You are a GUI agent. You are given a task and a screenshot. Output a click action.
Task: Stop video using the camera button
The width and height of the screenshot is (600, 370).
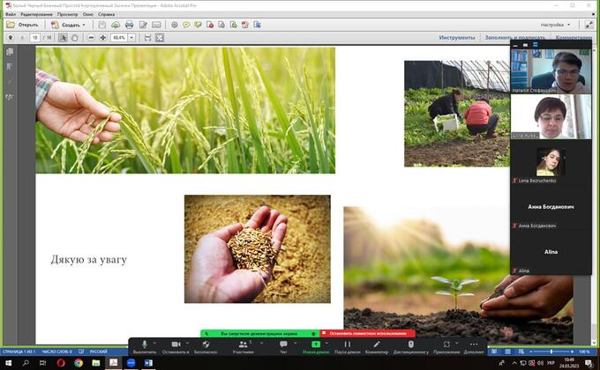176,345
